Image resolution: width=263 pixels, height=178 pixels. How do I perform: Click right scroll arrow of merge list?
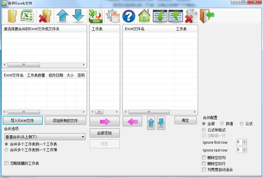pos(195,112)
